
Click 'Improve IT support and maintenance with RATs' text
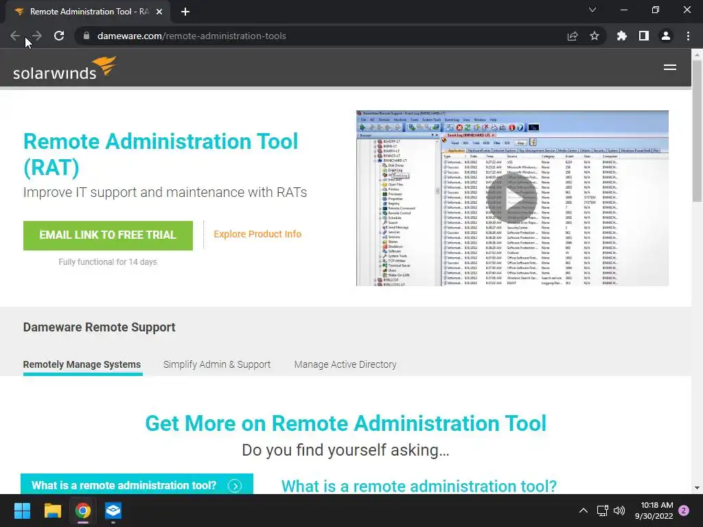tap(165, 192)
